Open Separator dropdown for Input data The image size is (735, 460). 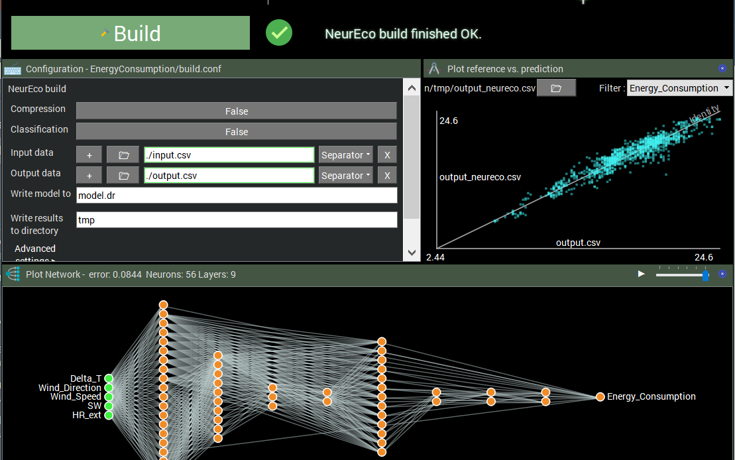tap(345, 154)
